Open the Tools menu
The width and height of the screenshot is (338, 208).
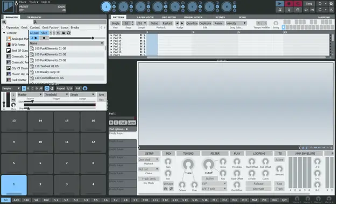point(33,2)
